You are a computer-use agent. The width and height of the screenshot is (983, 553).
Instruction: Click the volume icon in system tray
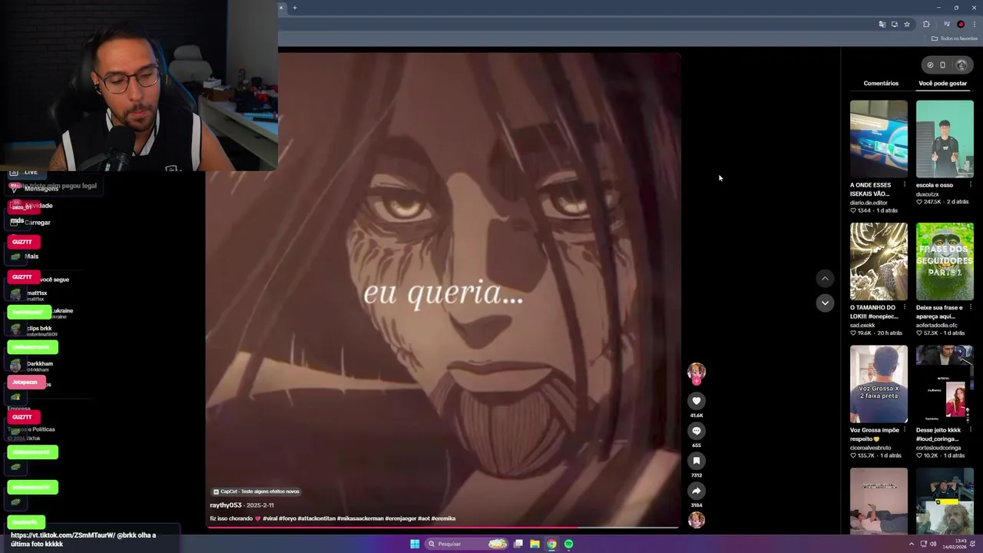[933, 544]
